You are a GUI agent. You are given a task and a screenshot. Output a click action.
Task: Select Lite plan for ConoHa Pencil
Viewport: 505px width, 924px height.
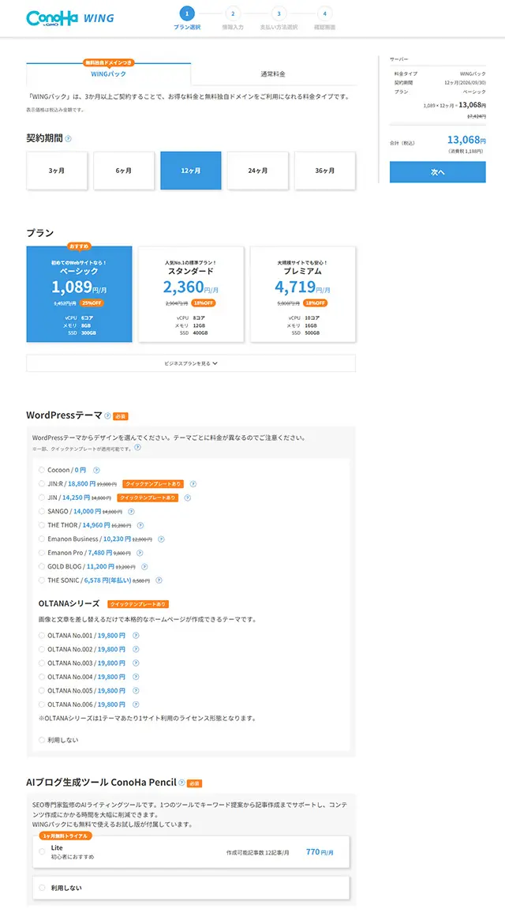(x=42, y=851)
